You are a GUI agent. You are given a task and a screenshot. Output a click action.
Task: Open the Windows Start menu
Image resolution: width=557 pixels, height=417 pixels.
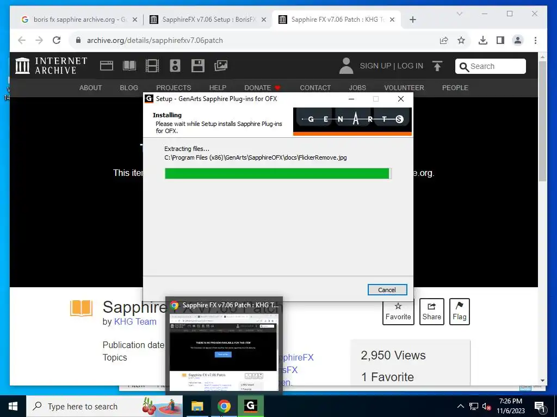click(13, 406)
